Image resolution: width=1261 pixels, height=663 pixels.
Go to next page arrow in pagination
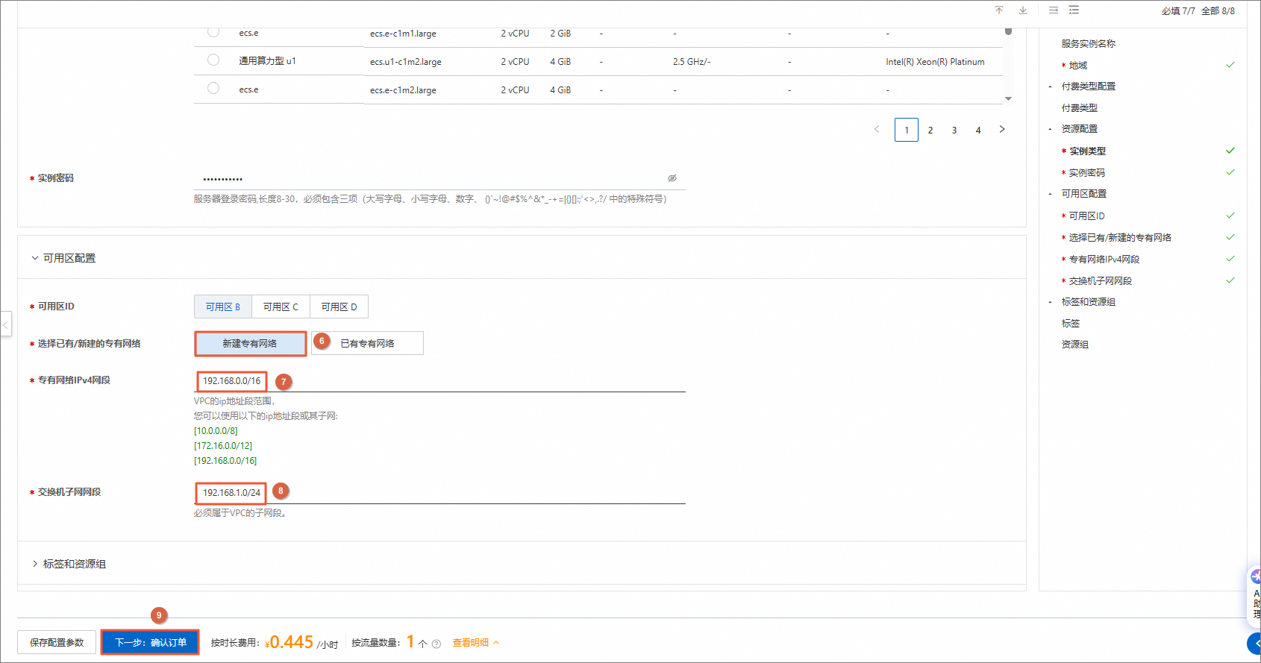1002,130
